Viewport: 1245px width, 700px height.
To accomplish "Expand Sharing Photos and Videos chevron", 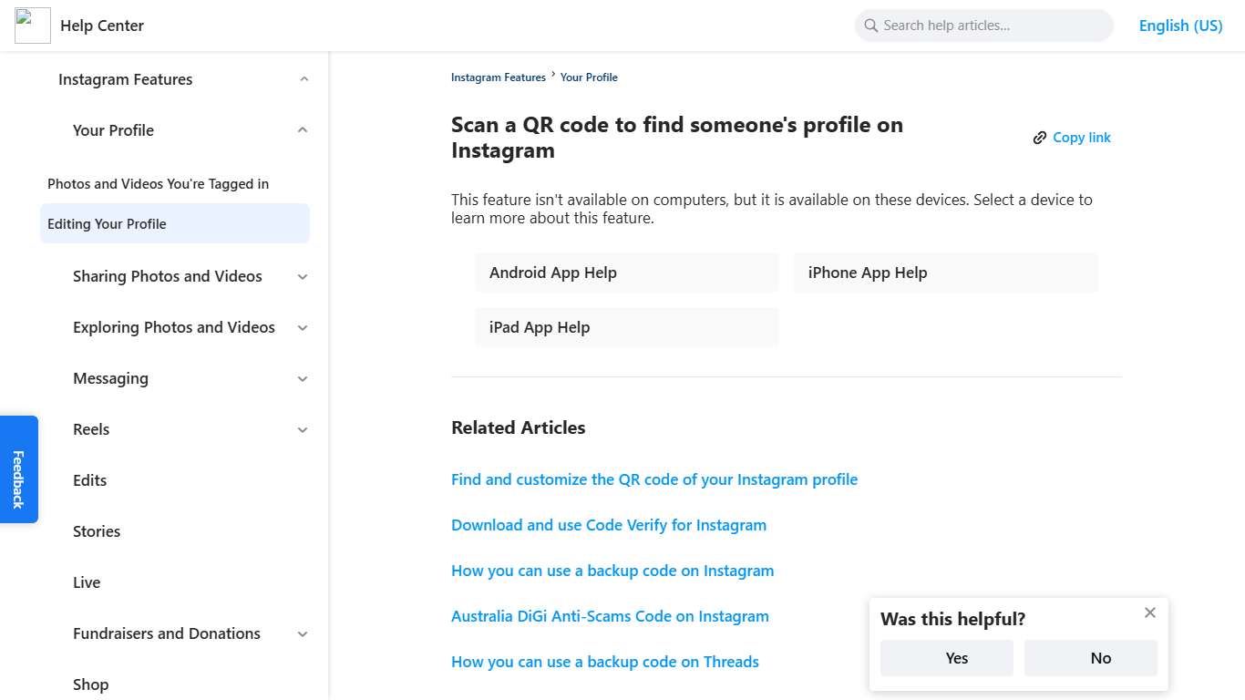I will coord(304,276).
